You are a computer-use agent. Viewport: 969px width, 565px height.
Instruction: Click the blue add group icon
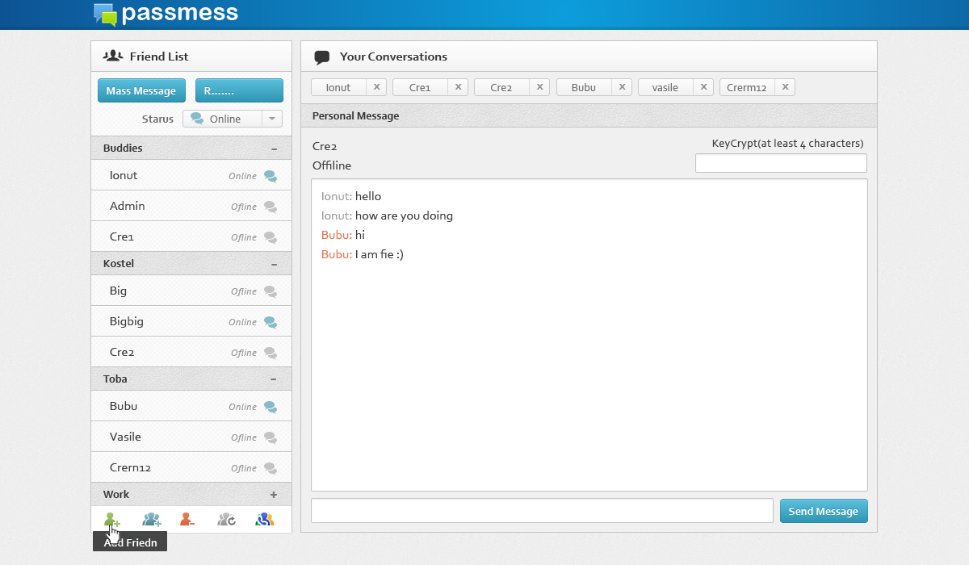pyautogui.click(x=152, y=520)
